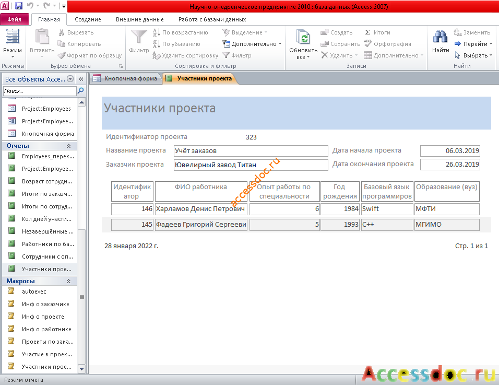Click Удалить сортировку to clear sorting
This screenshot has height=385, width=499.
(185, 55)
